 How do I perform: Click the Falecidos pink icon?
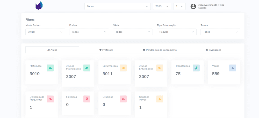tap(87, 99)
